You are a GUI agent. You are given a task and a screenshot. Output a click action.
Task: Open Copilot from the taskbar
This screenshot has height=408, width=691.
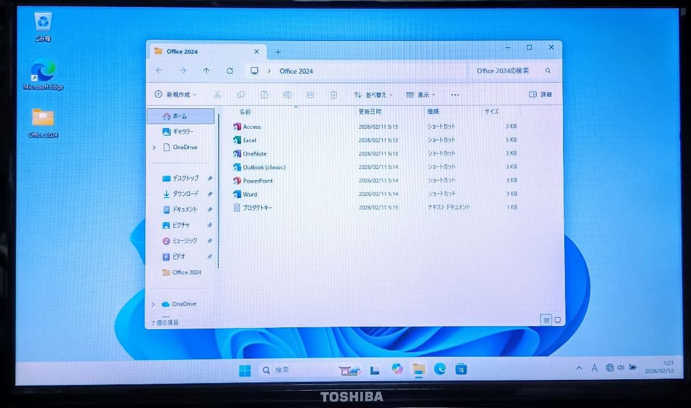coord(397,369)
